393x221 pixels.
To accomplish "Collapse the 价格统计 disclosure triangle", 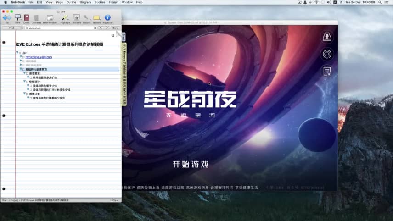I will click(25, 81).
